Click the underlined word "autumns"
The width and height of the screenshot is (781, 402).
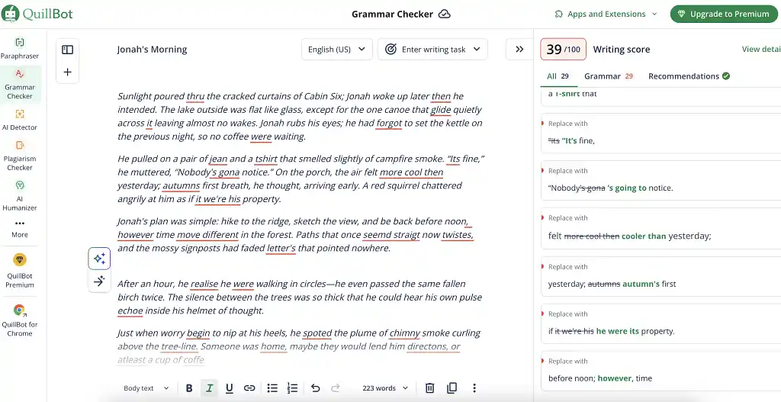[x=182, y=186]
